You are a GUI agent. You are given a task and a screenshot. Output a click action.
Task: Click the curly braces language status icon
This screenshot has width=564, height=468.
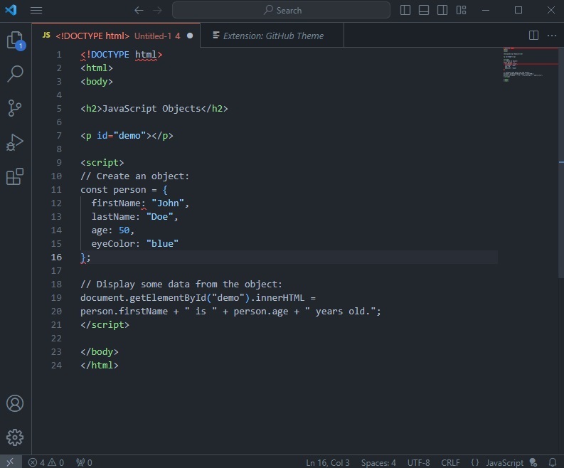pos(475,462)
